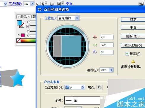Click the 贴图 Map Art button
This screenshot has width=145, height=108.
[133, 36]
